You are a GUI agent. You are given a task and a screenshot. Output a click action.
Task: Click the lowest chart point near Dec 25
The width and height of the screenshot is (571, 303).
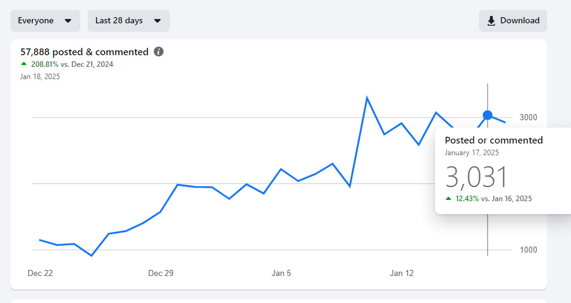click(x=91, y=256)
